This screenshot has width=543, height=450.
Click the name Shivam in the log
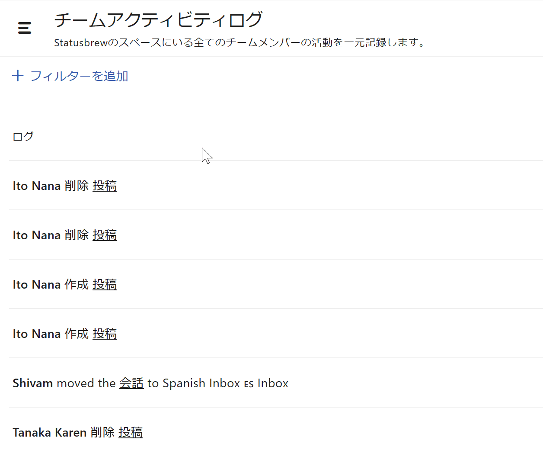(33, 383)
